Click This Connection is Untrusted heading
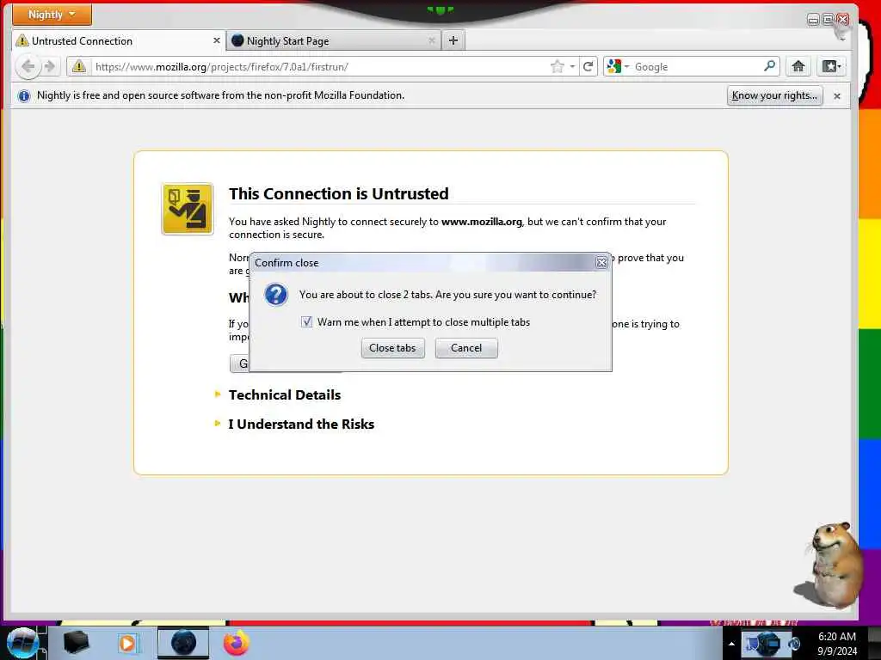 (x=338, y=193)
